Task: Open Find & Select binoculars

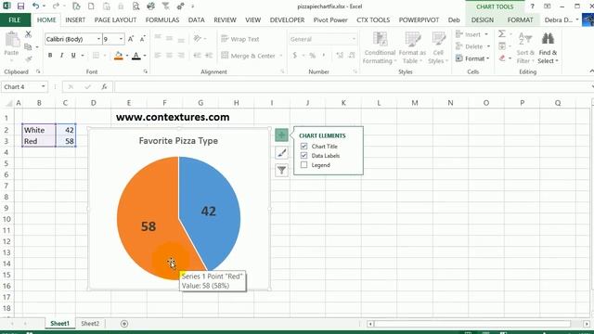Action: point(548,47)
